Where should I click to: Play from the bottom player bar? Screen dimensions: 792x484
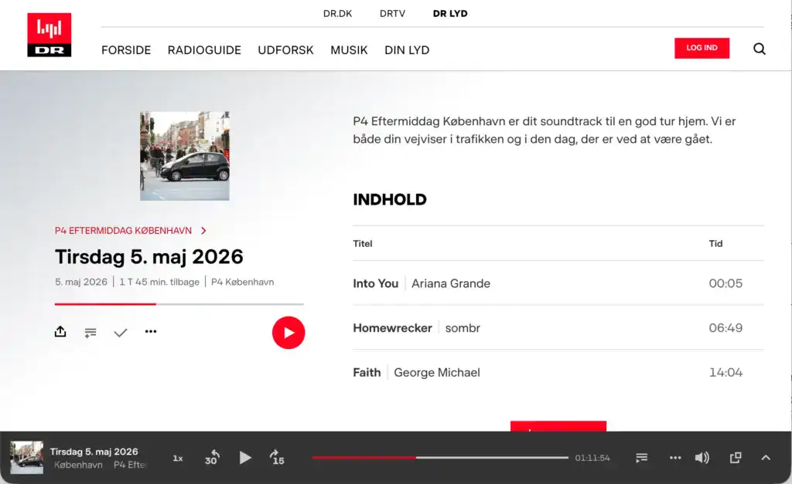pyautogui.click(x=245, y=458)
